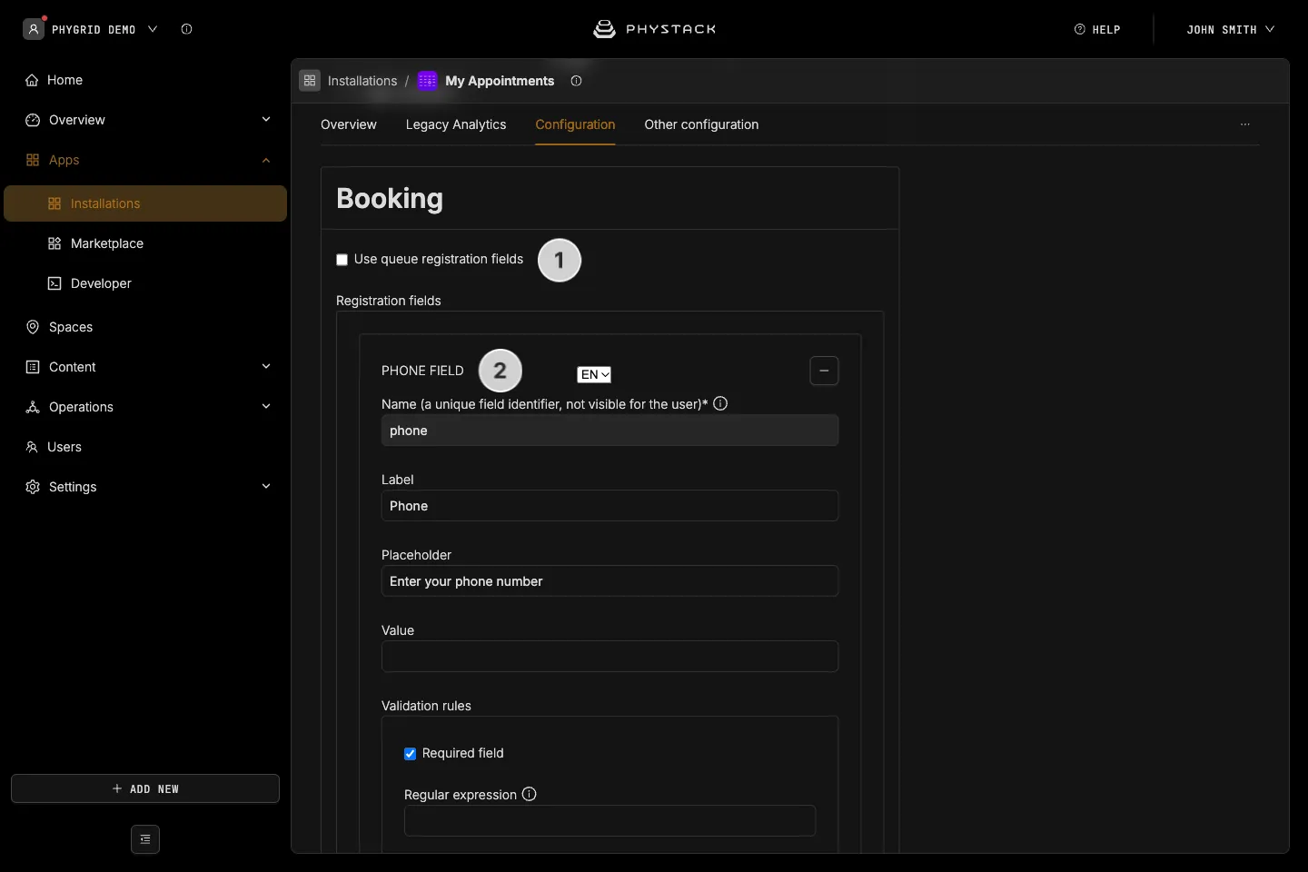Click the info icon next to My Appointments

pyautogui.click(x=576, y=81)
